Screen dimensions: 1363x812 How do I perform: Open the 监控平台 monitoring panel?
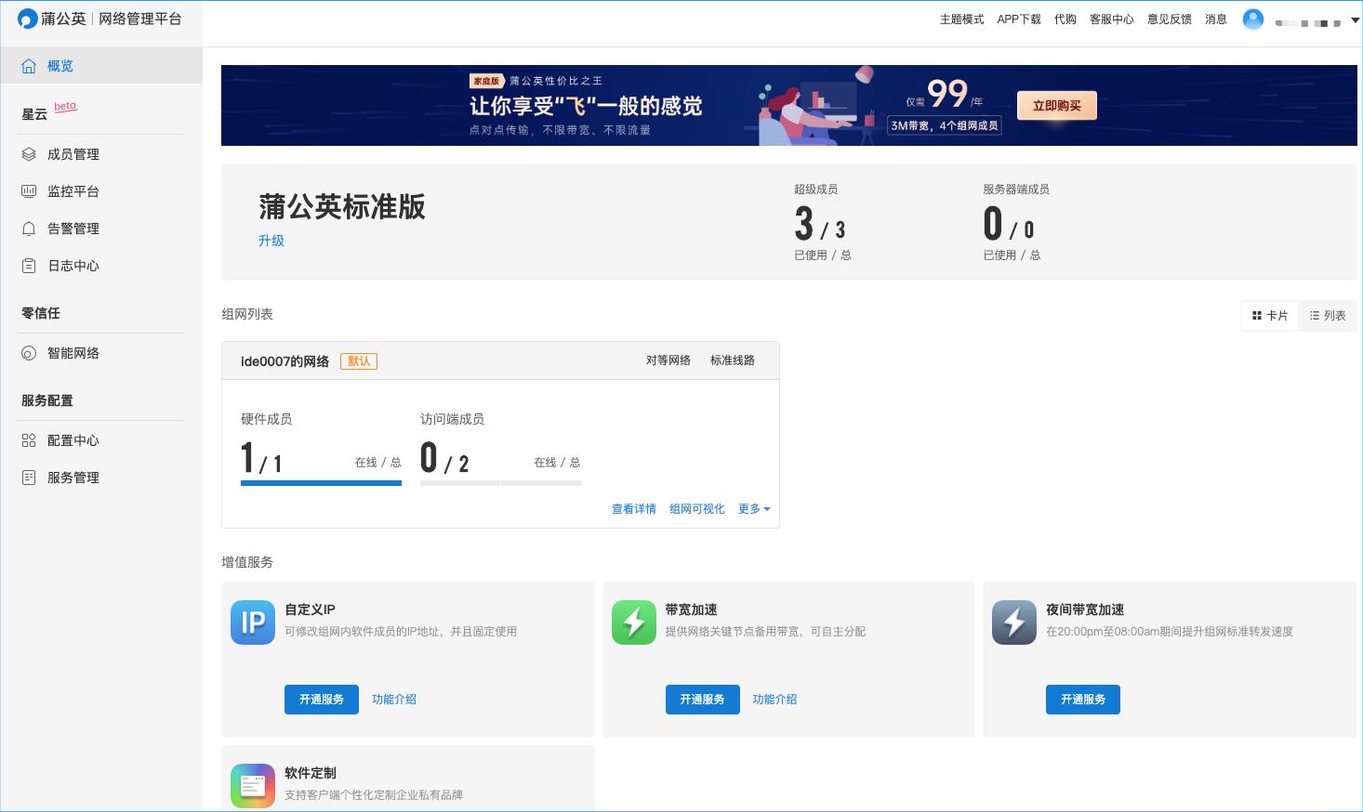[73, 191]
